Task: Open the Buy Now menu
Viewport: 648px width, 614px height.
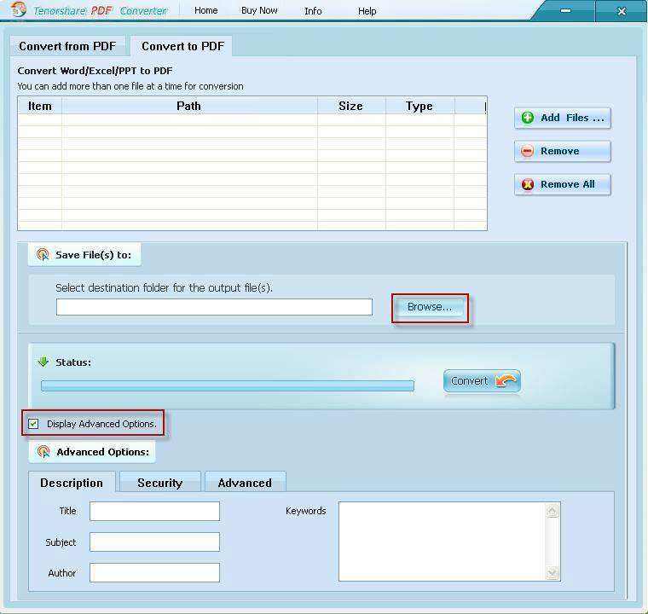Action: (x=259, y=10)
